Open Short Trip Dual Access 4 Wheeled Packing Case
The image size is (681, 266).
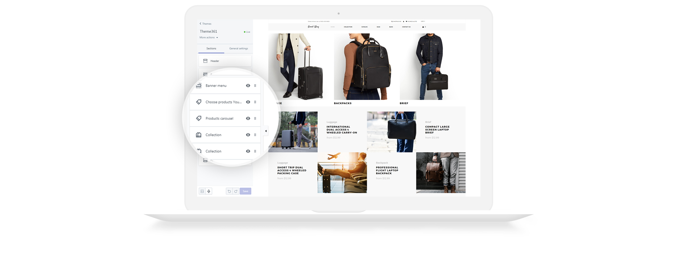coord(292,170)
